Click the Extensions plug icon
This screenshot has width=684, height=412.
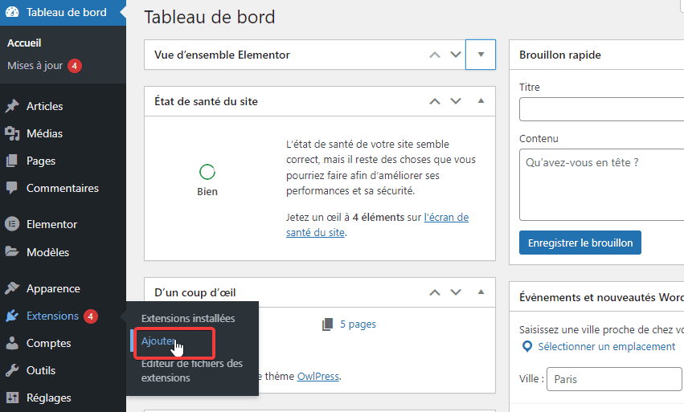[x=12, y=316]
